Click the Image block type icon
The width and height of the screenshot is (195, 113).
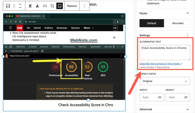[x=8, y=6]
